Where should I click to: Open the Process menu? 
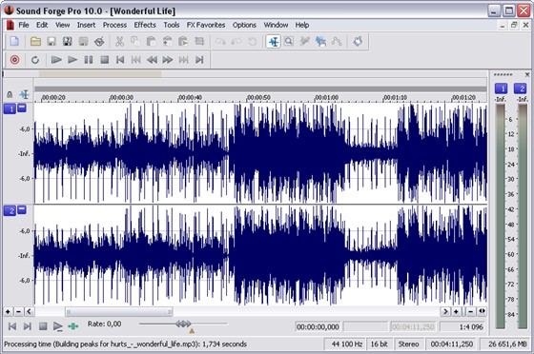click(114, 25)
